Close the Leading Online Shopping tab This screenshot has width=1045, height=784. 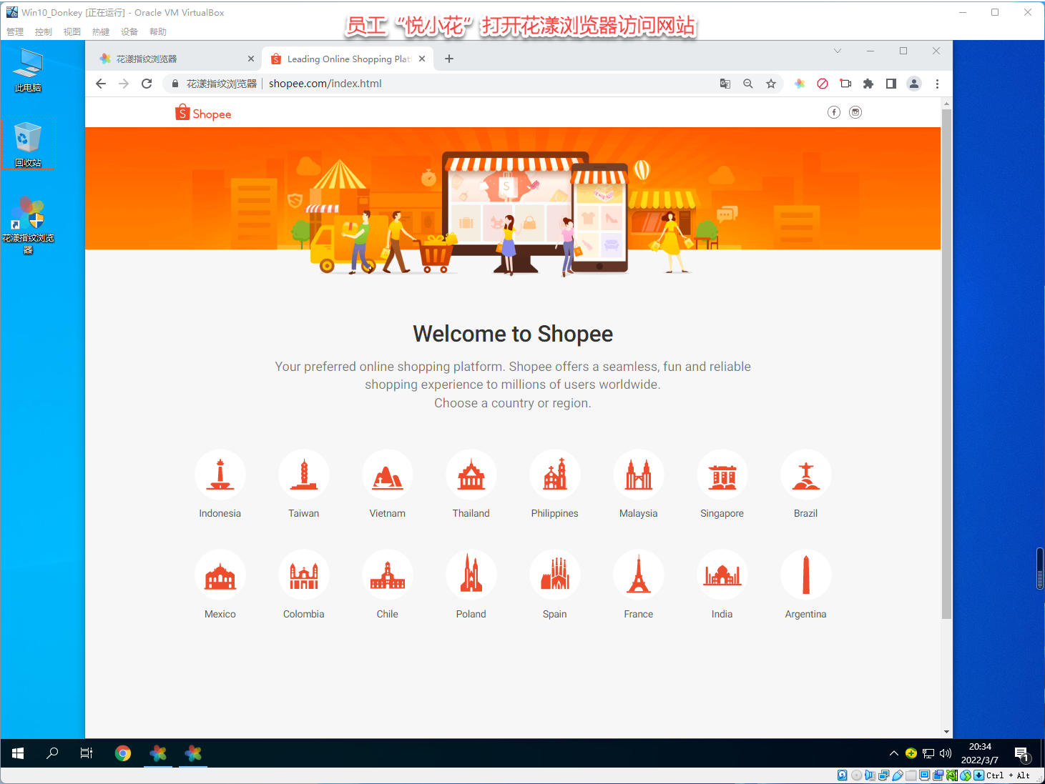[x=422, y=59]
